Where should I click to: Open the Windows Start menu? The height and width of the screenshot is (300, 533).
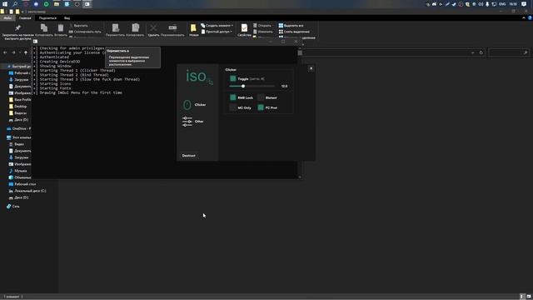click(5, 4)
